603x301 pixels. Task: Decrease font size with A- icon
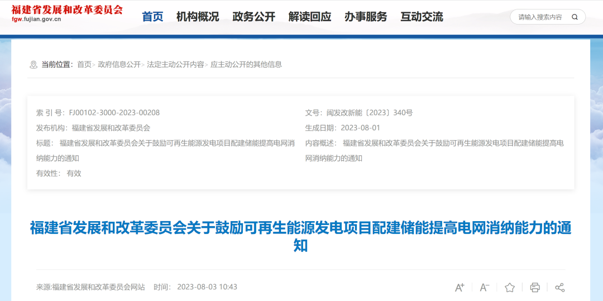(x=485, y=288)
